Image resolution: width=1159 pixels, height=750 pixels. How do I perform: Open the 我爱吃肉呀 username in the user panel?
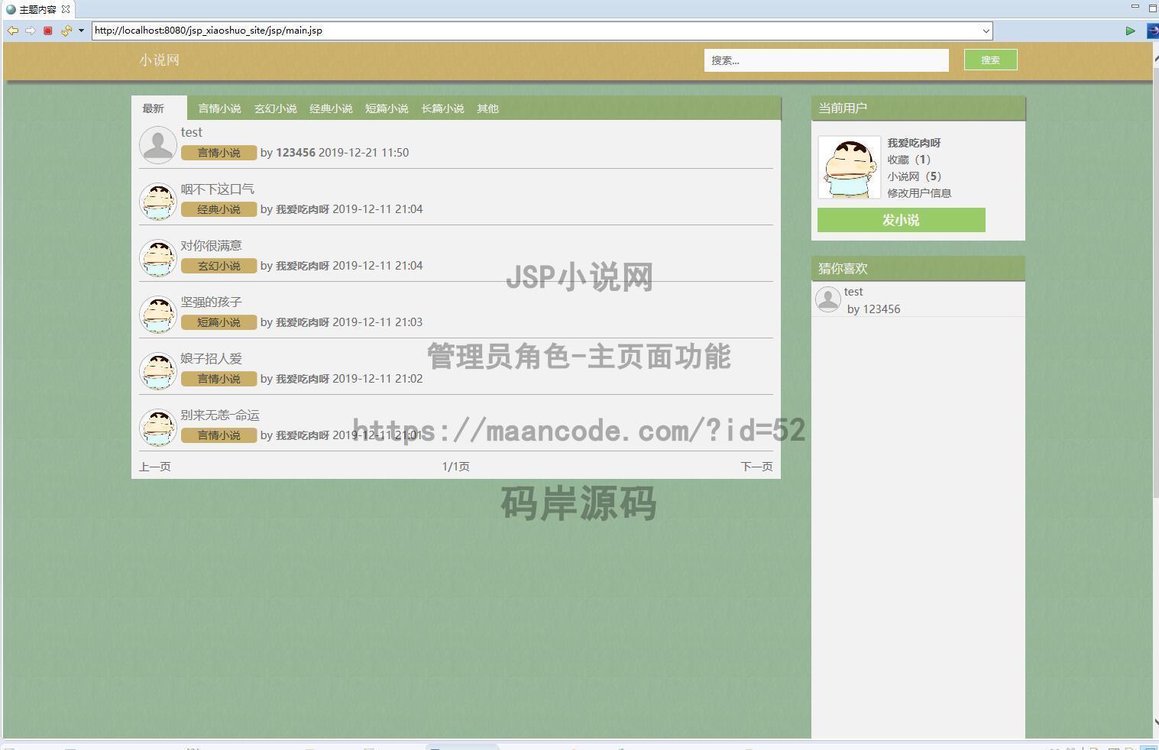click(x=914, y=143)
